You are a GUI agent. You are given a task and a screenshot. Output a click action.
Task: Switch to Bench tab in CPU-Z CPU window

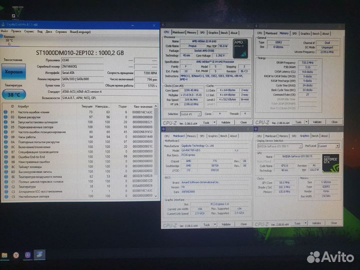pos(224,33)
